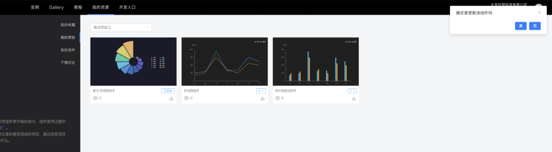Open the 测试项目三 project dropdown
Viewport: 552px width, 152px height.
coord(121,27)
